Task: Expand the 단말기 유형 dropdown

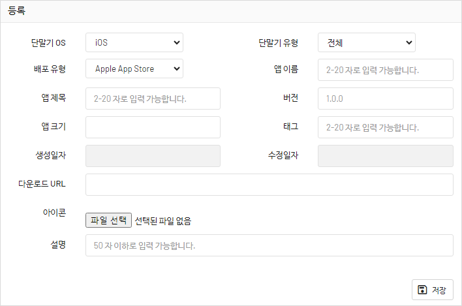Action: pos(367,43)
